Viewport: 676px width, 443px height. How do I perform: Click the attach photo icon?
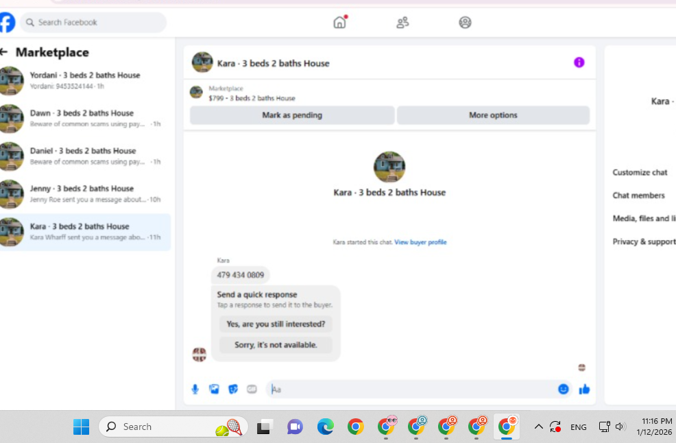click(214, 389)
